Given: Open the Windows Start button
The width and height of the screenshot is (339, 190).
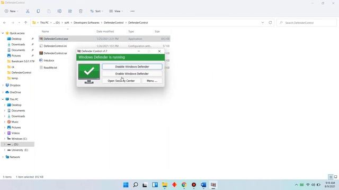Looking at the screenshot, I should [x=126, y=185].
